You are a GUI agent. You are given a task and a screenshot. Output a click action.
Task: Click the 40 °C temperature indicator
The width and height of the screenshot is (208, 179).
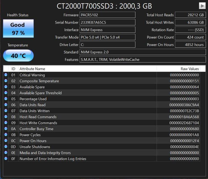(18, 56)
